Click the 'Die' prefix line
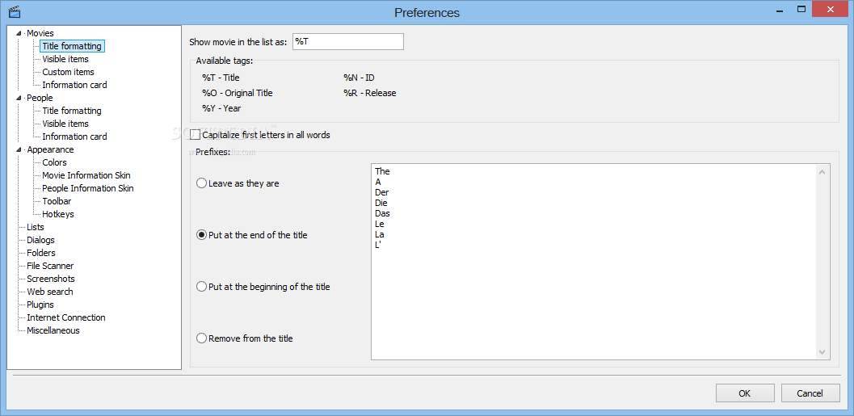Screen dimensions: 854x416 tap(381, 203)
